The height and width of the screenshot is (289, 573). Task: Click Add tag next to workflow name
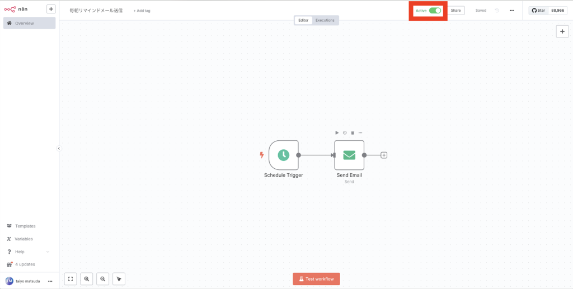coord(142,11)
